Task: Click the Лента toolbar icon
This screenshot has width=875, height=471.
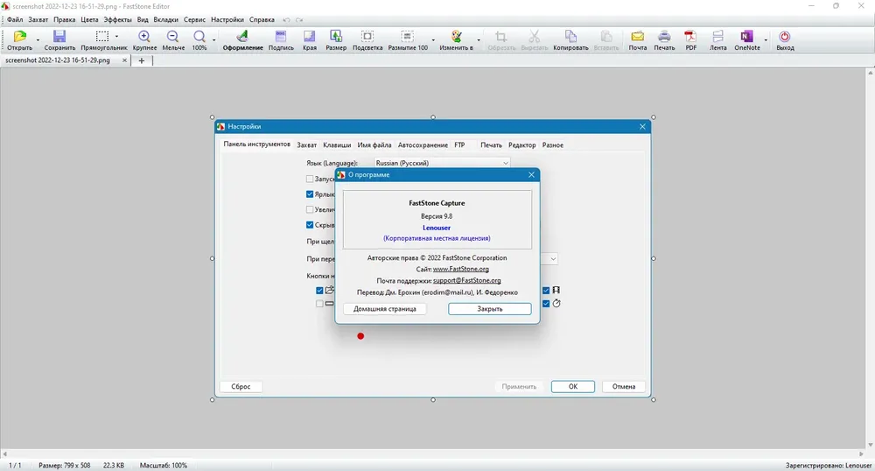Action: tap(717, 37)
